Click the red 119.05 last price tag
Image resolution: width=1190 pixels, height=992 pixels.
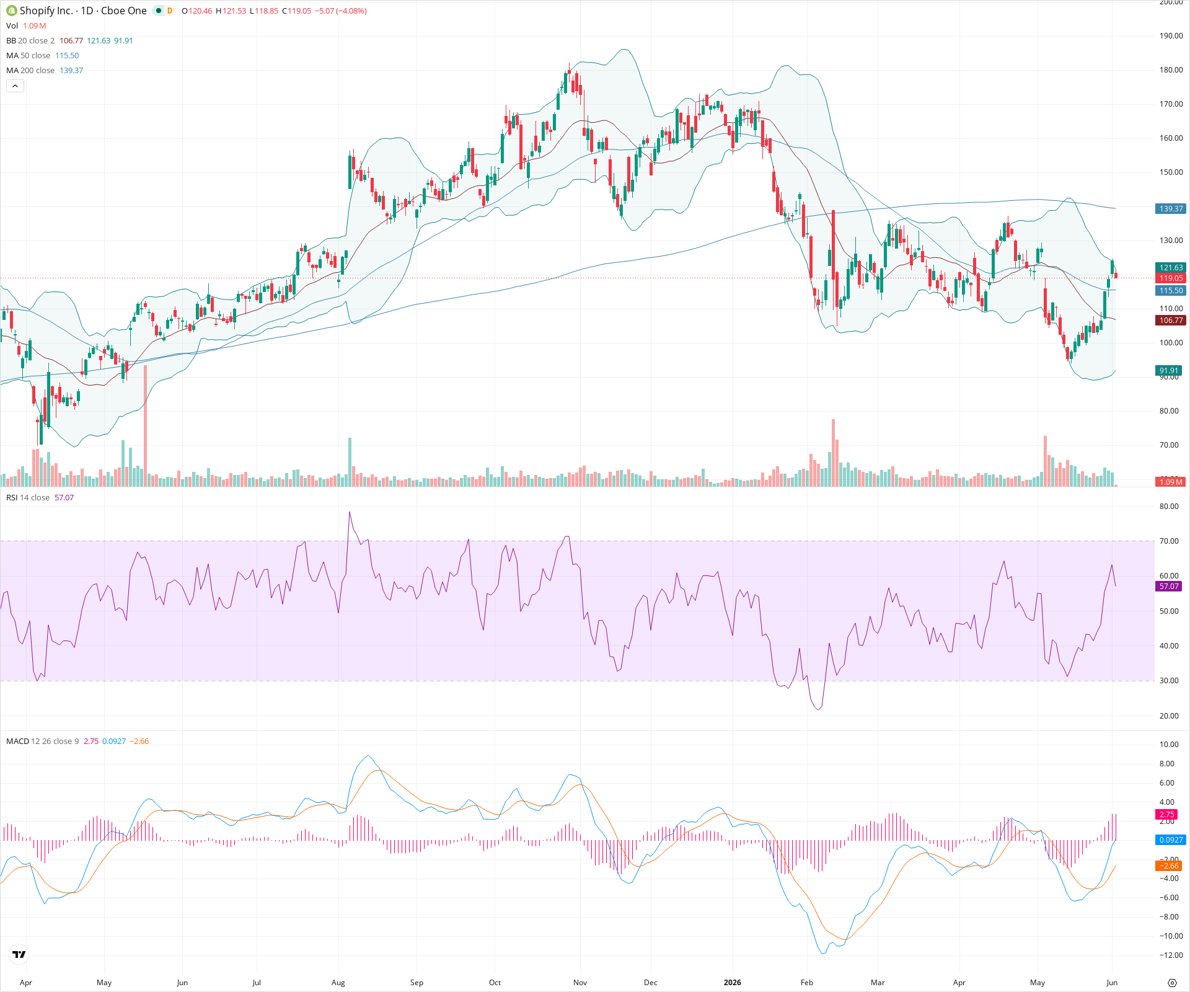click(x=1171, y=278)
